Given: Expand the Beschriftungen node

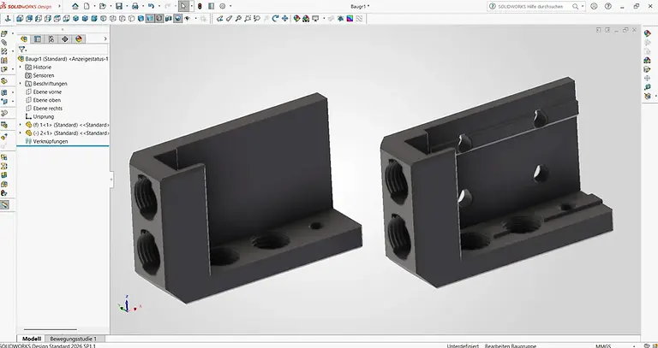Looking at the screenshot, I should click(21, 83).
